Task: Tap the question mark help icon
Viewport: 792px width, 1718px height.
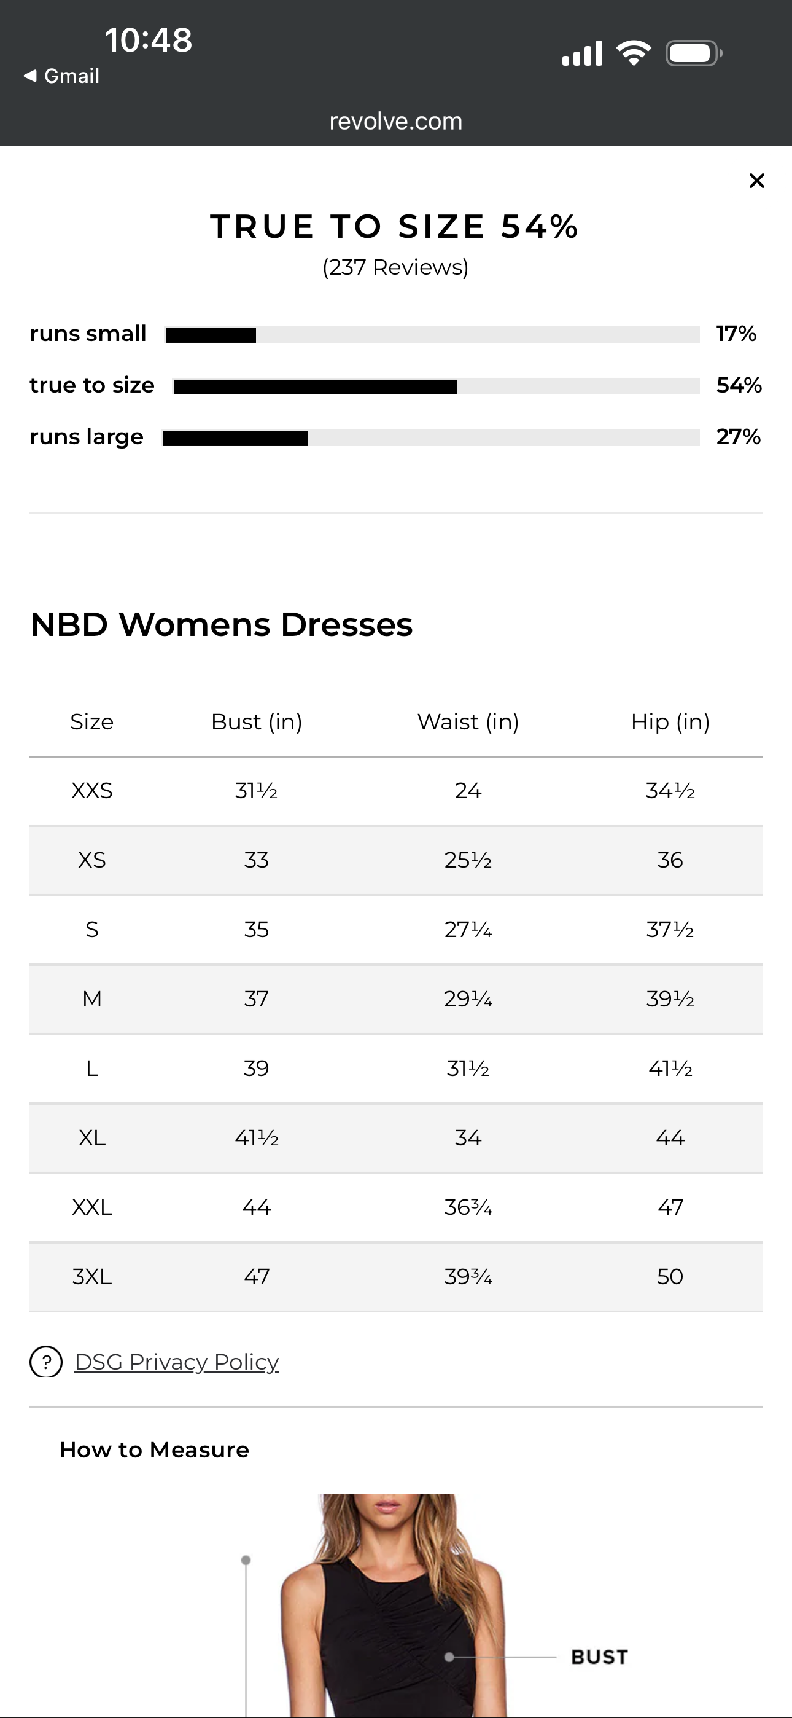Action: point(46,1361)
